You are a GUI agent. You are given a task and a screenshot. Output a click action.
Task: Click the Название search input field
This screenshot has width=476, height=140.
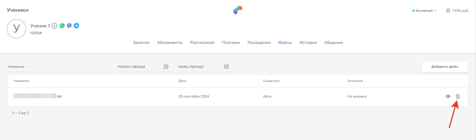[59, 67]
